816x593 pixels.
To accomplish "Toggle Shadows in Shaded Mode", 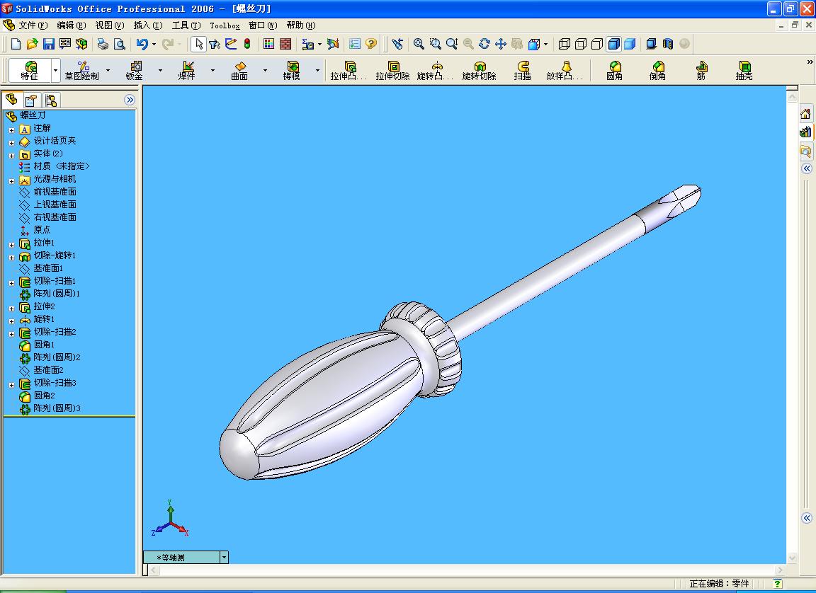I will click(652, 44).
